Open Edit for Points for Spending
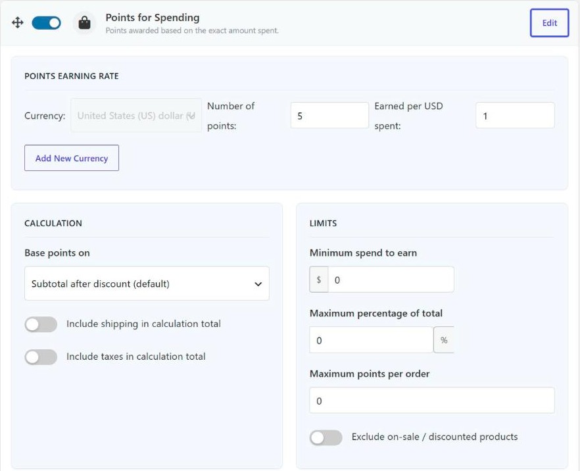Screen dimensions: 580x471 pyautogui.click(x=549, y=23)
